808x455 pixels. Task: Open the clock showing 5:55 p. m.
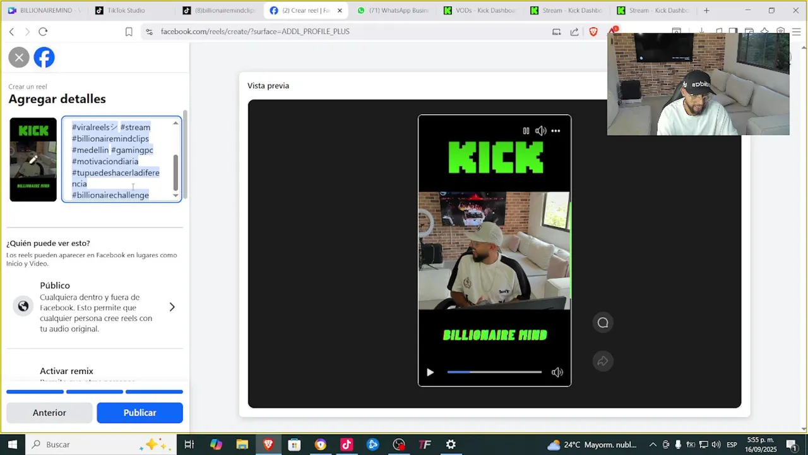point(760,444)
